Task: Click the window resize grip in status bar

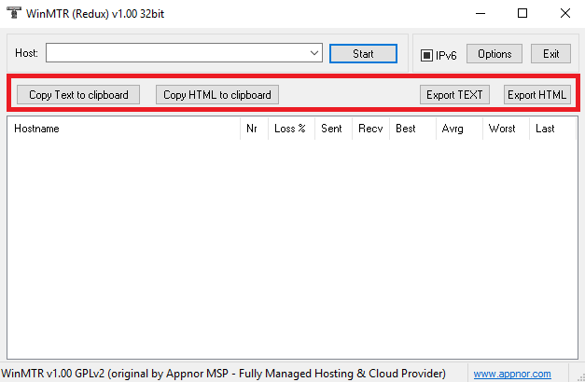Action: (x=580, y=377)
